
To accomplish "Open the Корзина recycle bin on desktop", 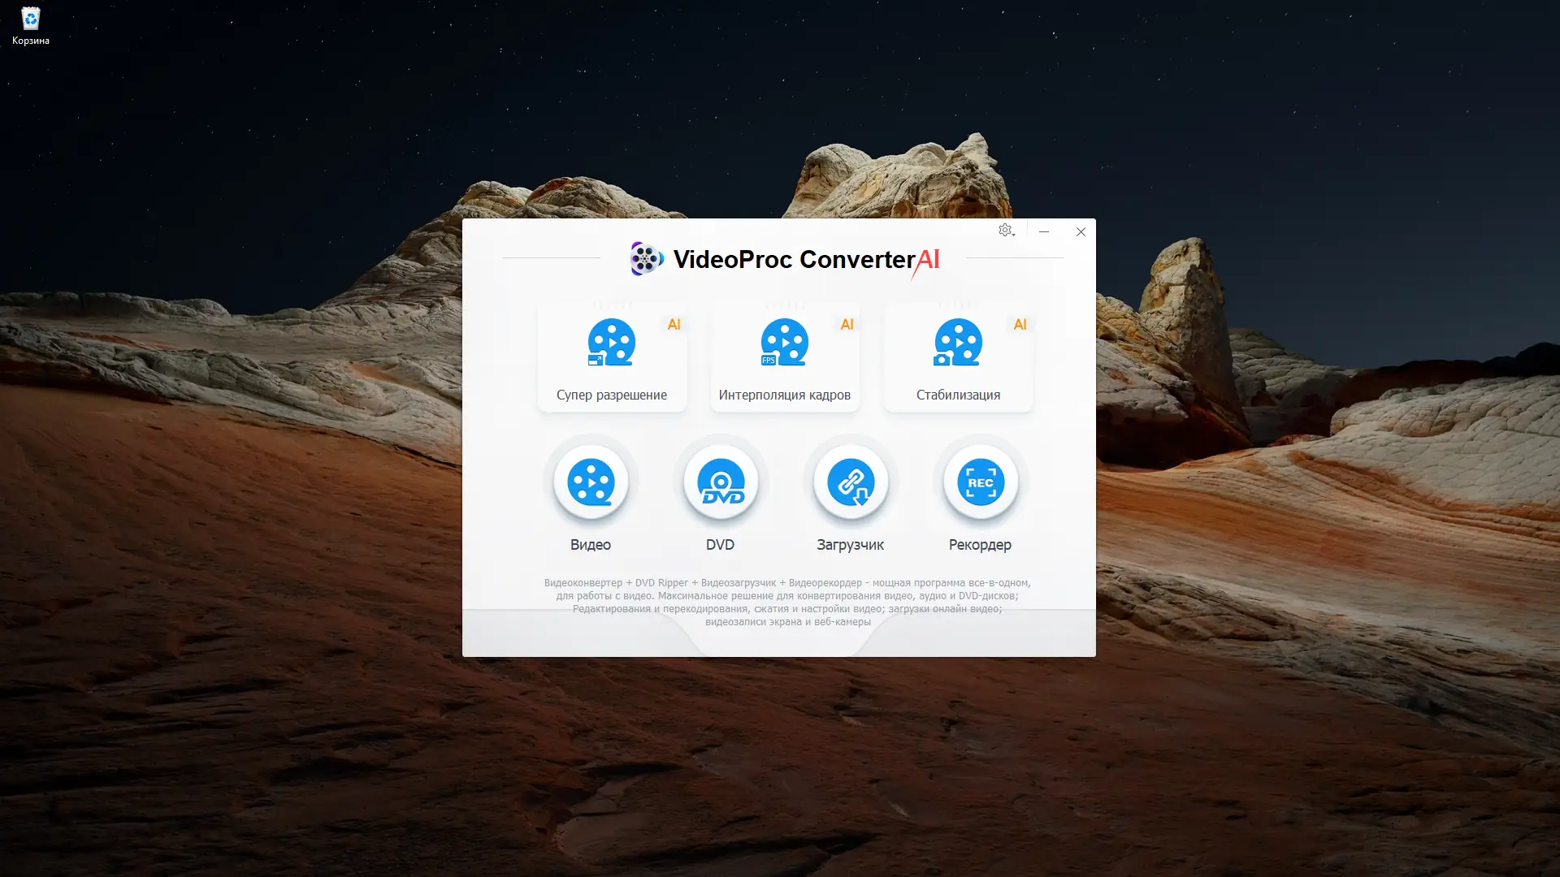I will coord(30,19).
